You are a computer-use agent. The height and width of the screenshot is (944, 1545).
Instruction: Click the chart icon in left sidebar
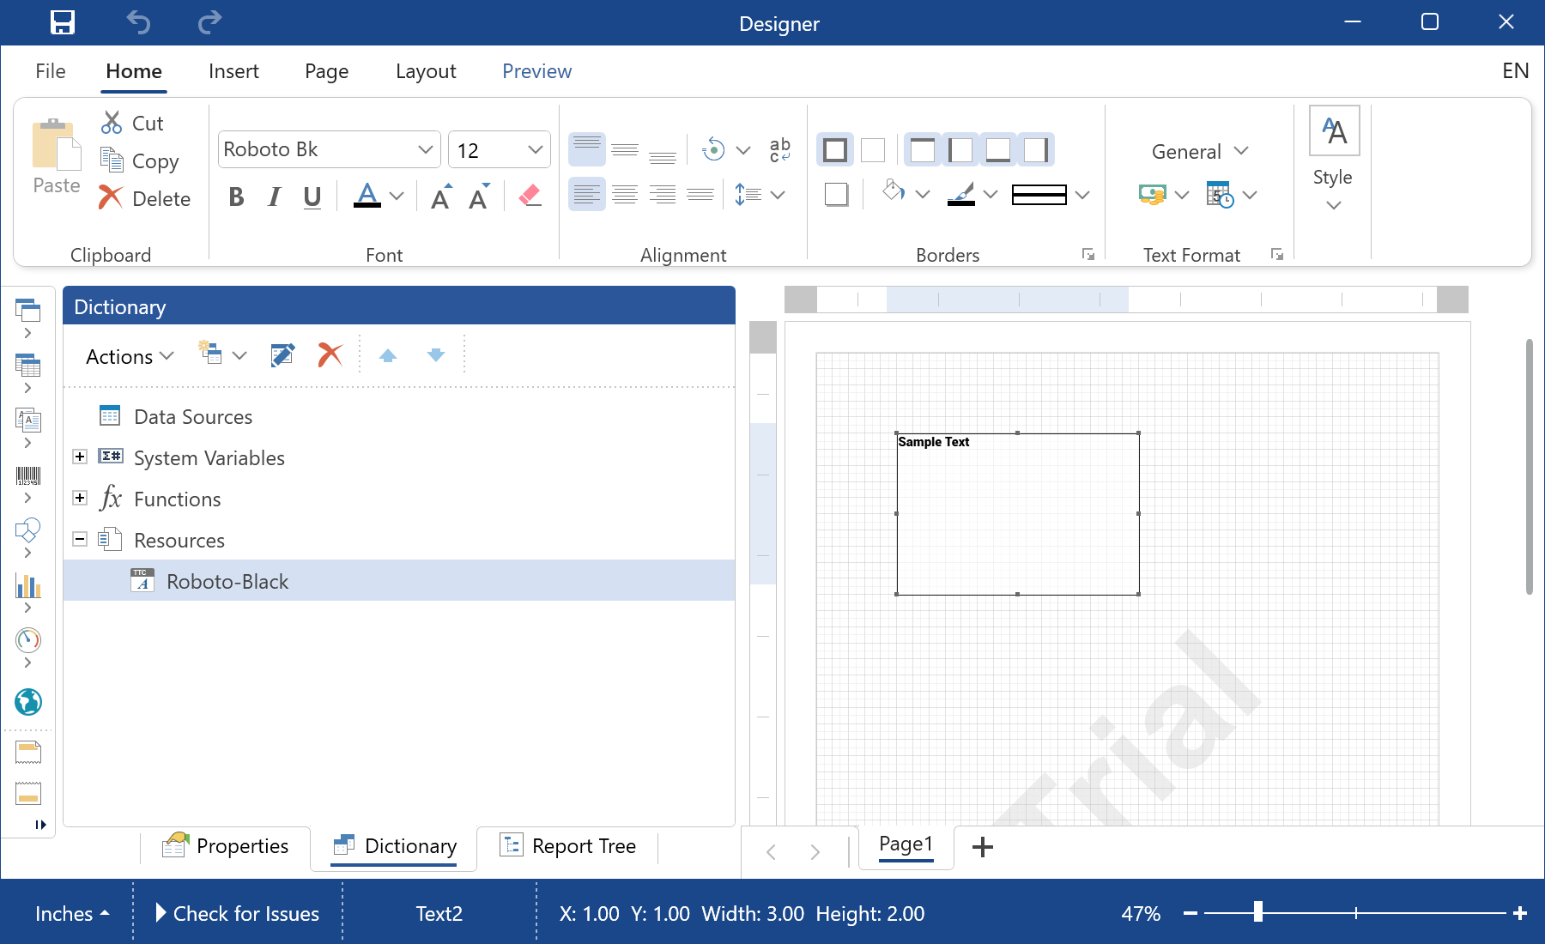point(28,586)
